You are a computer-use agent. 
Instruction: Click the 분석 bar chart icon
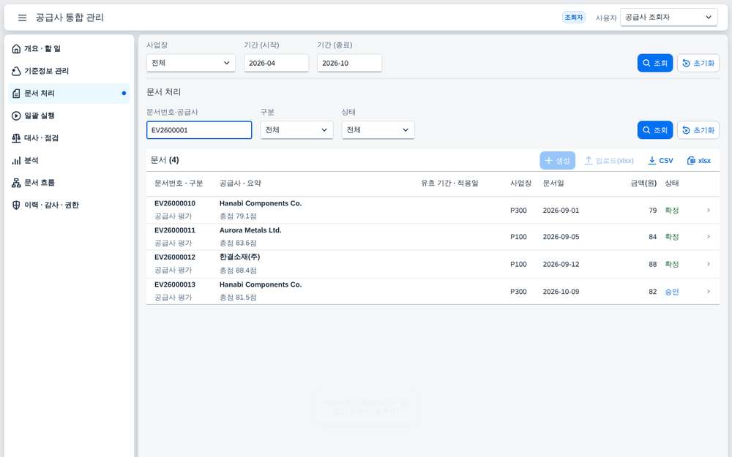coord(16,160)
